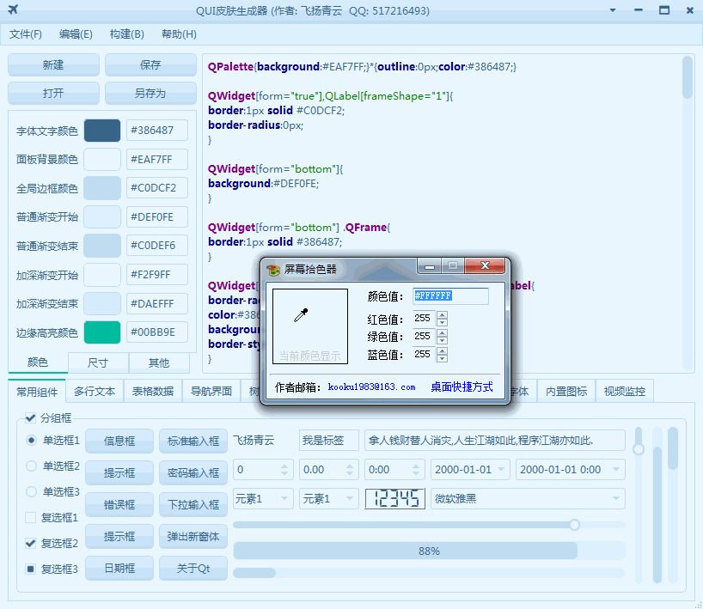Click the horizontal slider handle
The height and width of the screenshot is (609, 703).
click(x=574, y=525)
